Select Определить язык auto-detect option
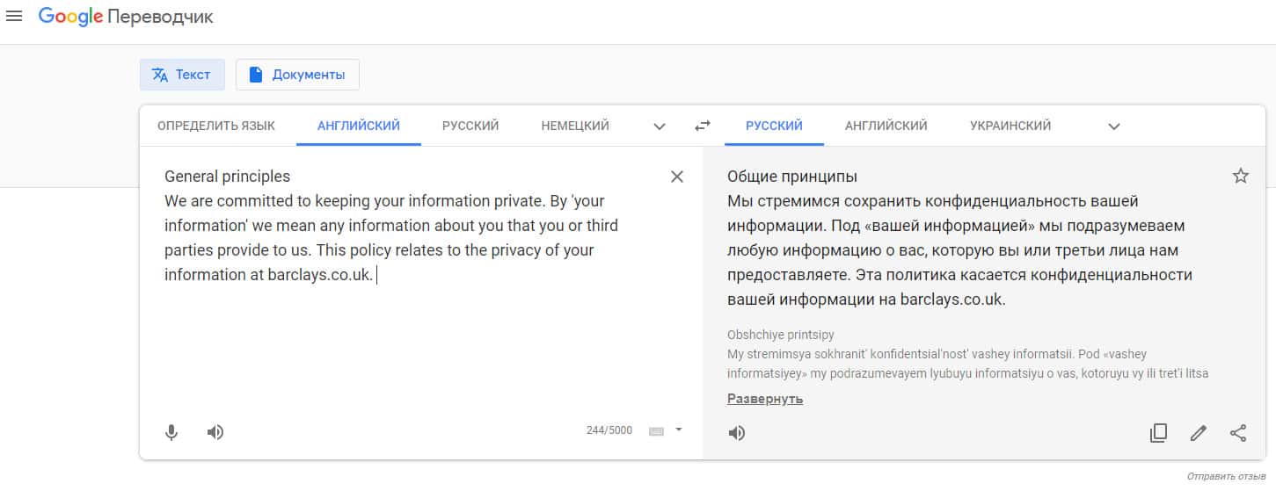 point(216,126)
